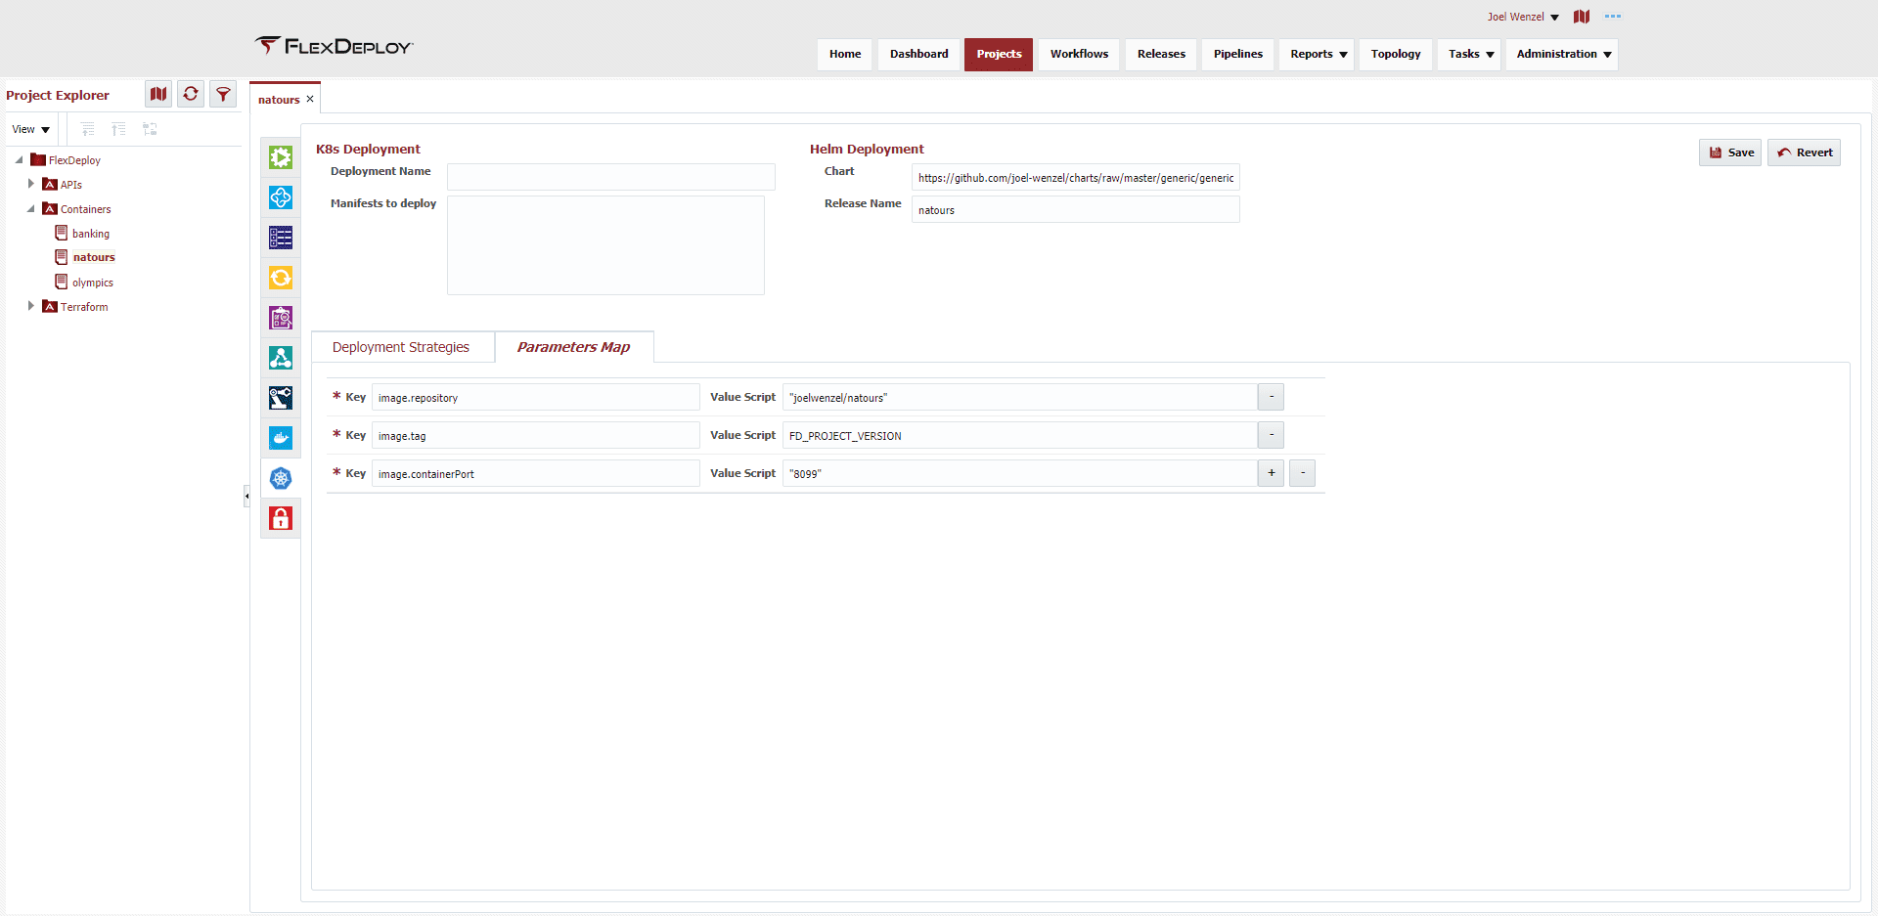Click the FD_PROJECT_VERSION value script field

[1020, 435]
